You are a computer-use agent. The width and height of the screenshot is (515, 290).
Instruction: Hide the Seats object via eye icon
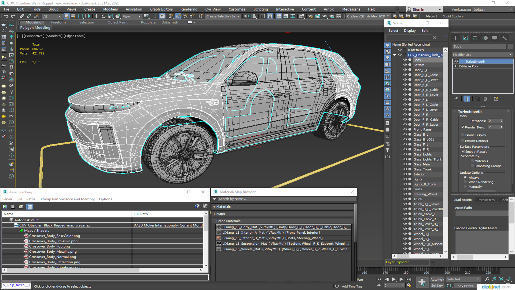point(405,189)
